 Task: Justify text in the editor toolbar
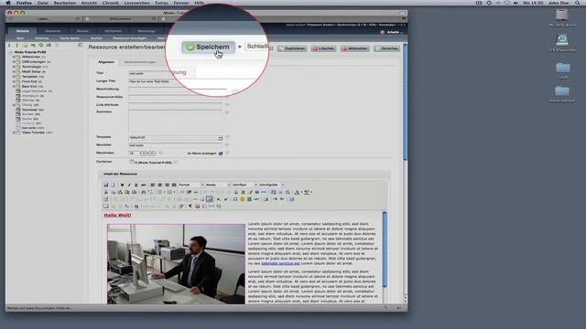(174, 185)
